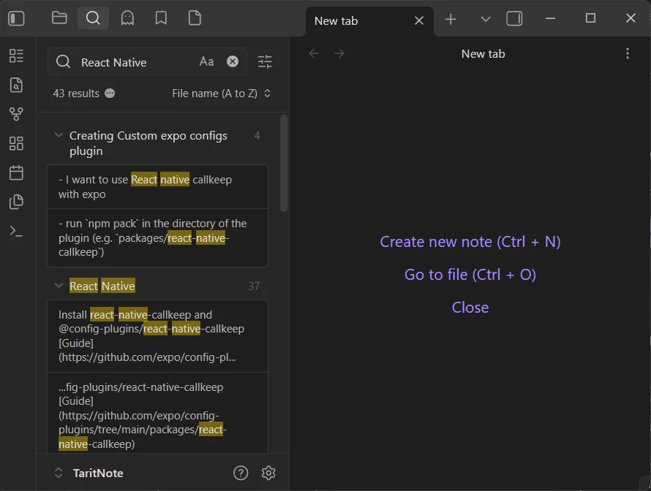Click the ghost icon in sidebar tabs
This screenshot has height=491, width=651.
pos(127,18)
